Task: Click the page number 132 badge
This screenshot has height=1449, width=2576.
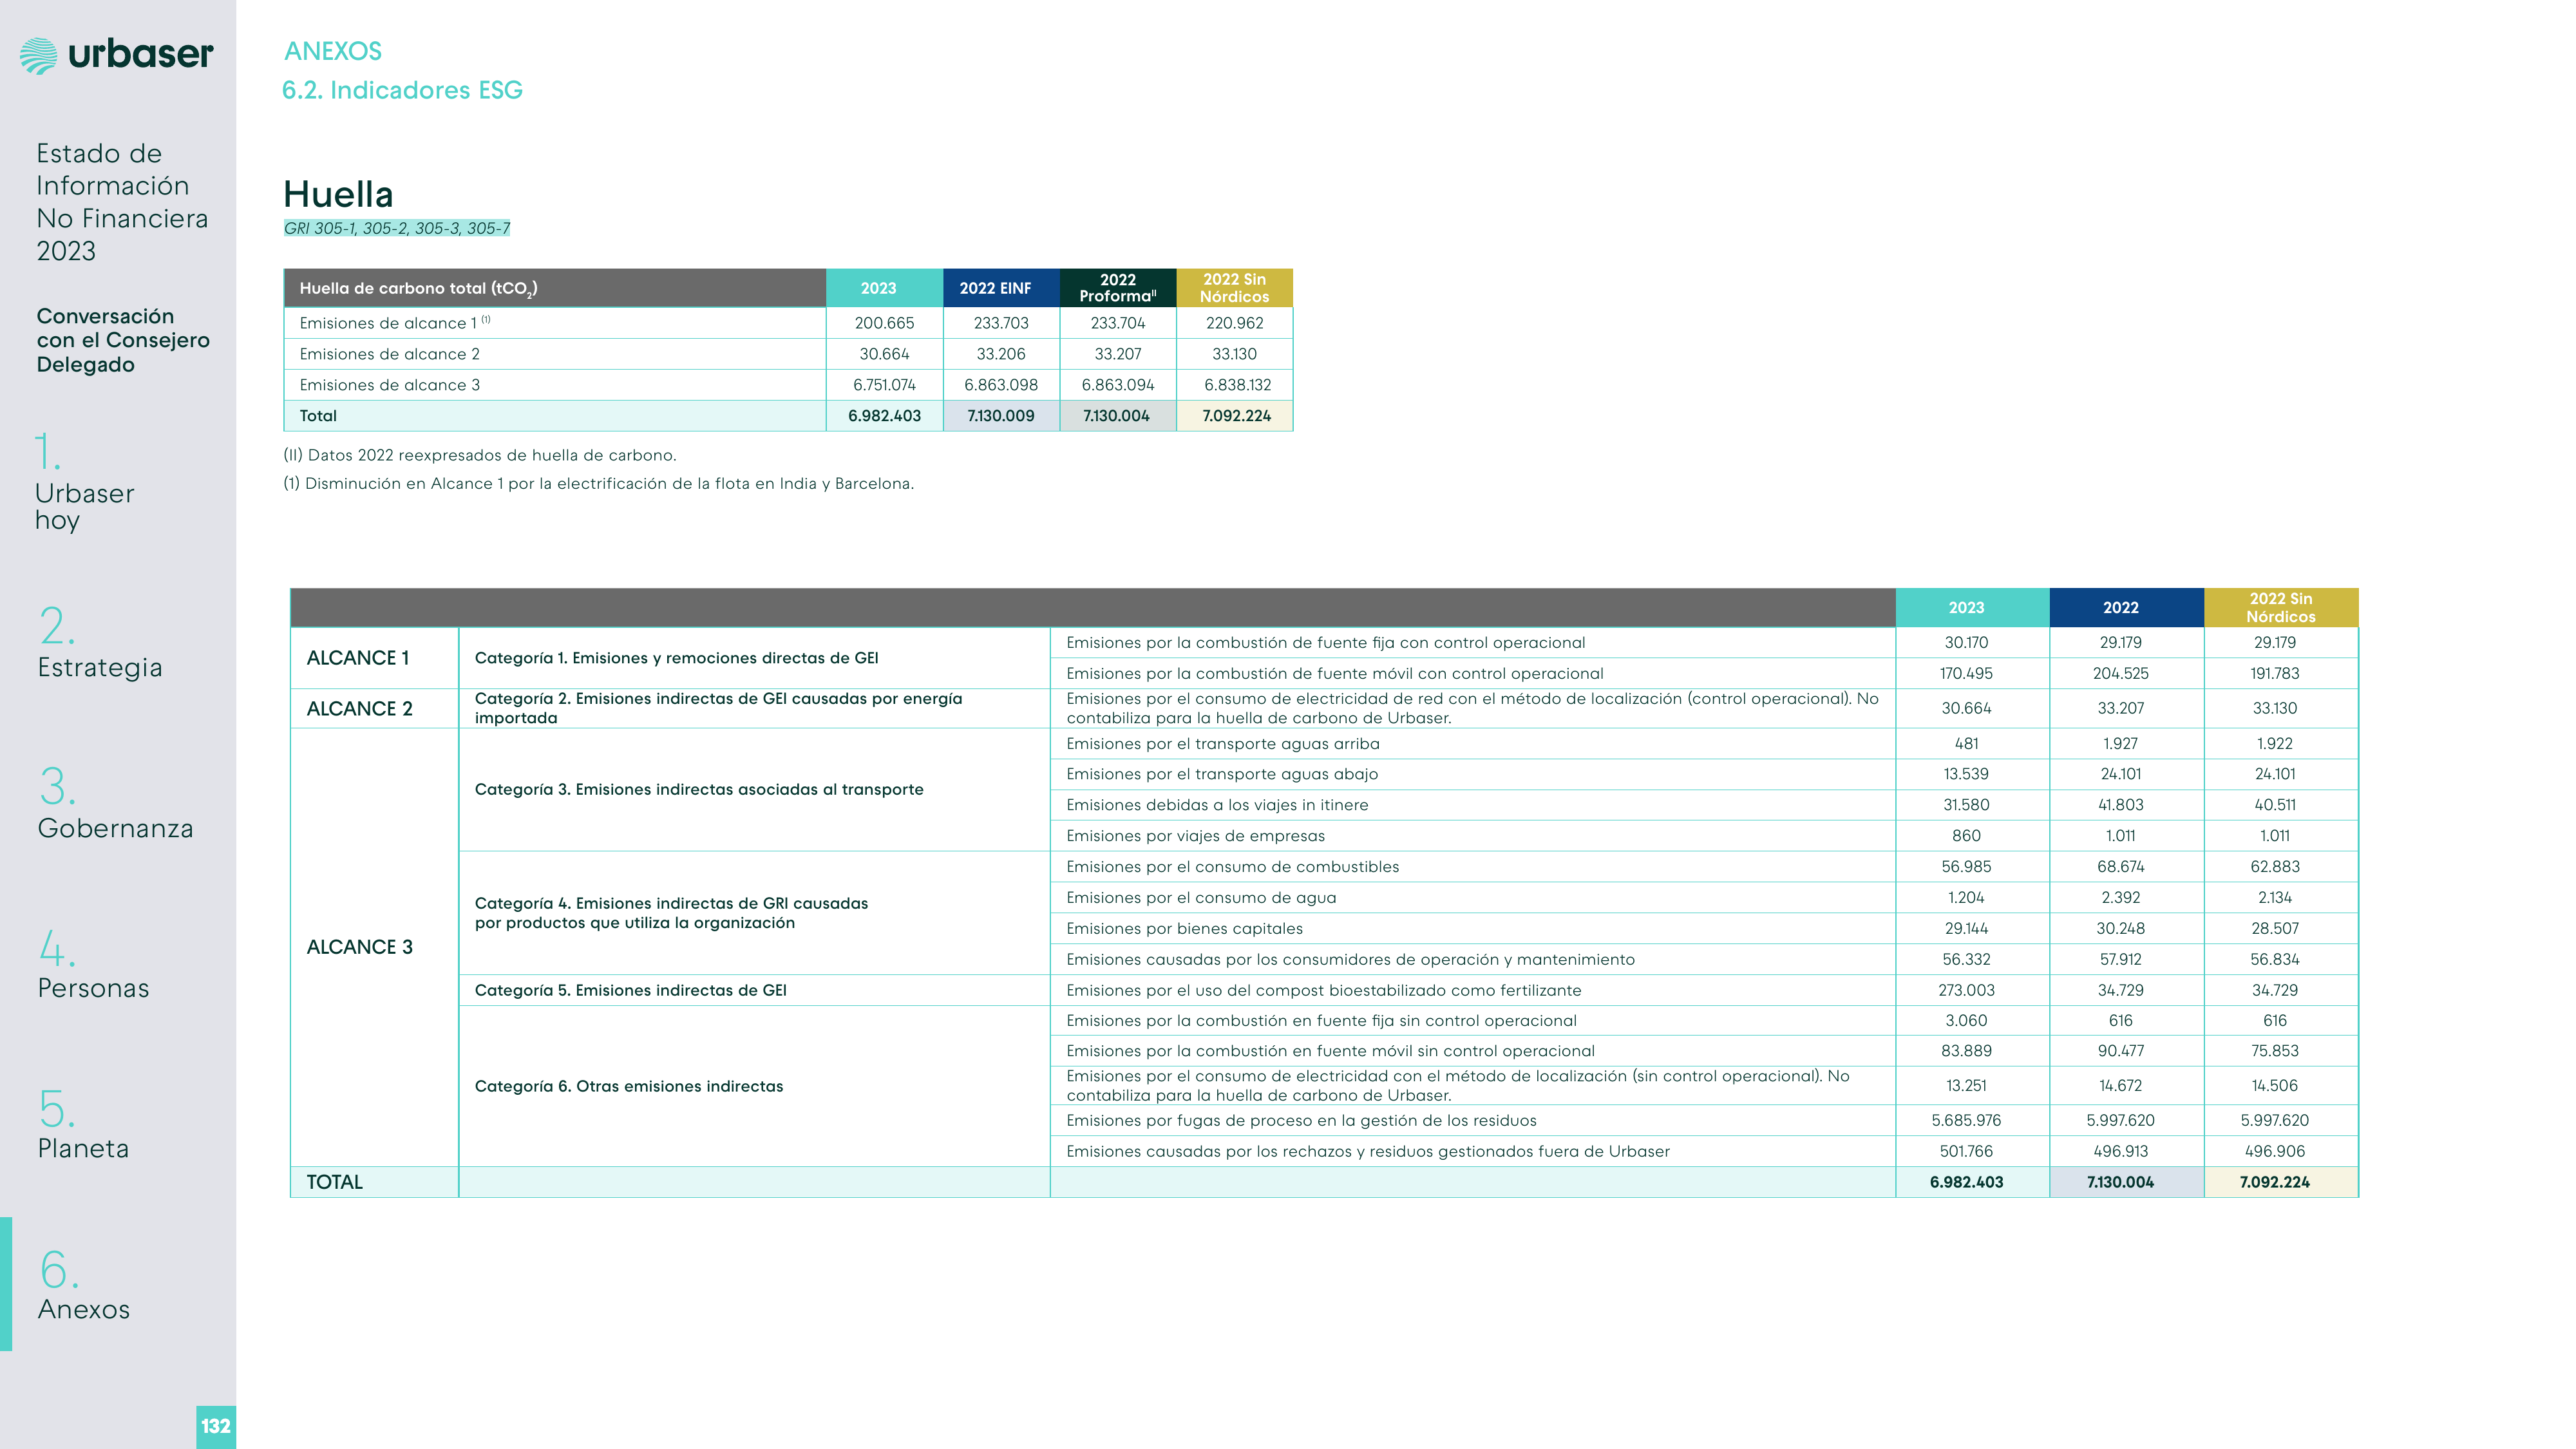Action: pos(216,1426)
